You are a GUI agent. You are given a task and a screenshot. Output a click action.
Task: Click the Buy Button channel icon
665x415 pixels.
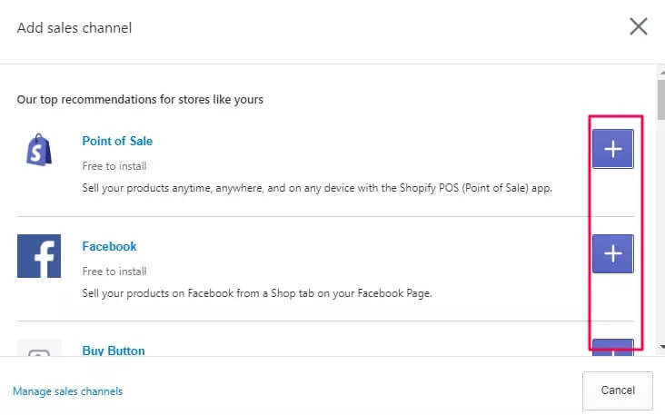click(x=39, y=350)
